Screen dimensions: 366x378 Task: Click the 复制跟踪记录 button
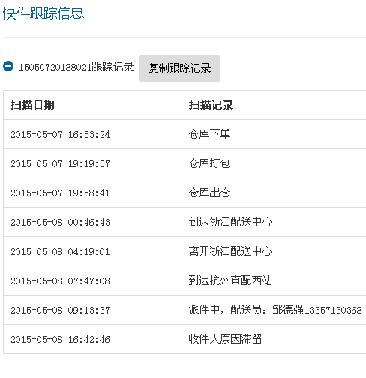click(179, 68)
